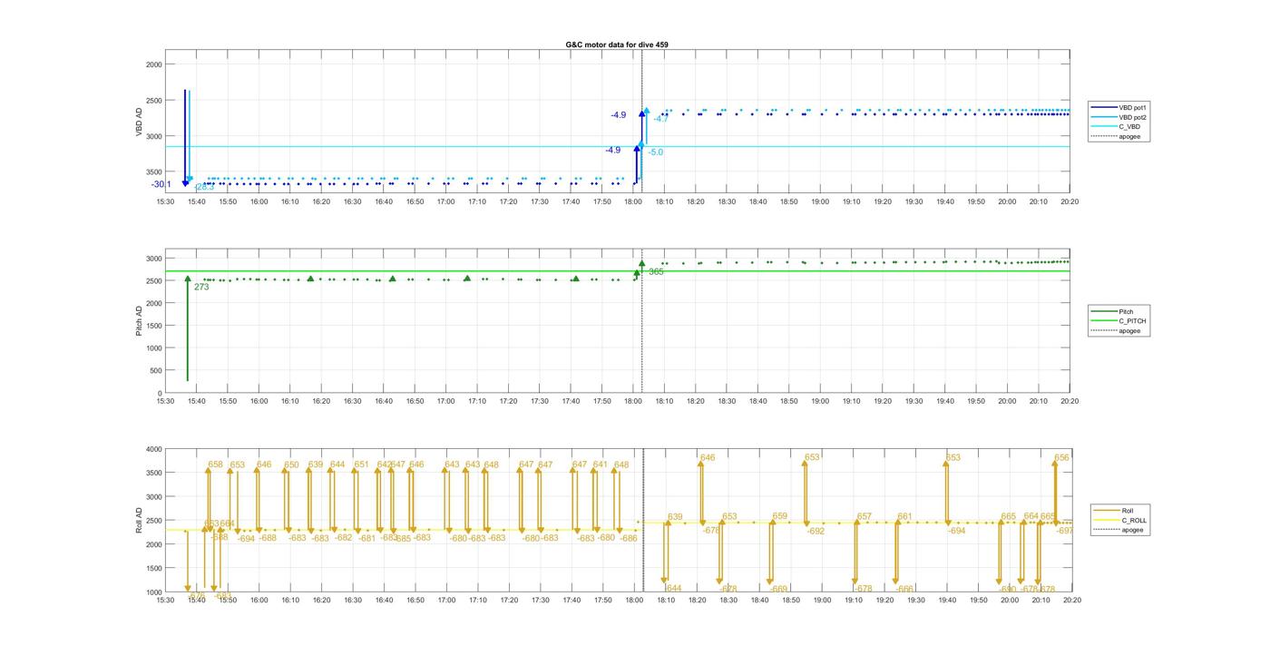
Task: Select the "Pitch" legend entry
Action: pos(1113,311)
